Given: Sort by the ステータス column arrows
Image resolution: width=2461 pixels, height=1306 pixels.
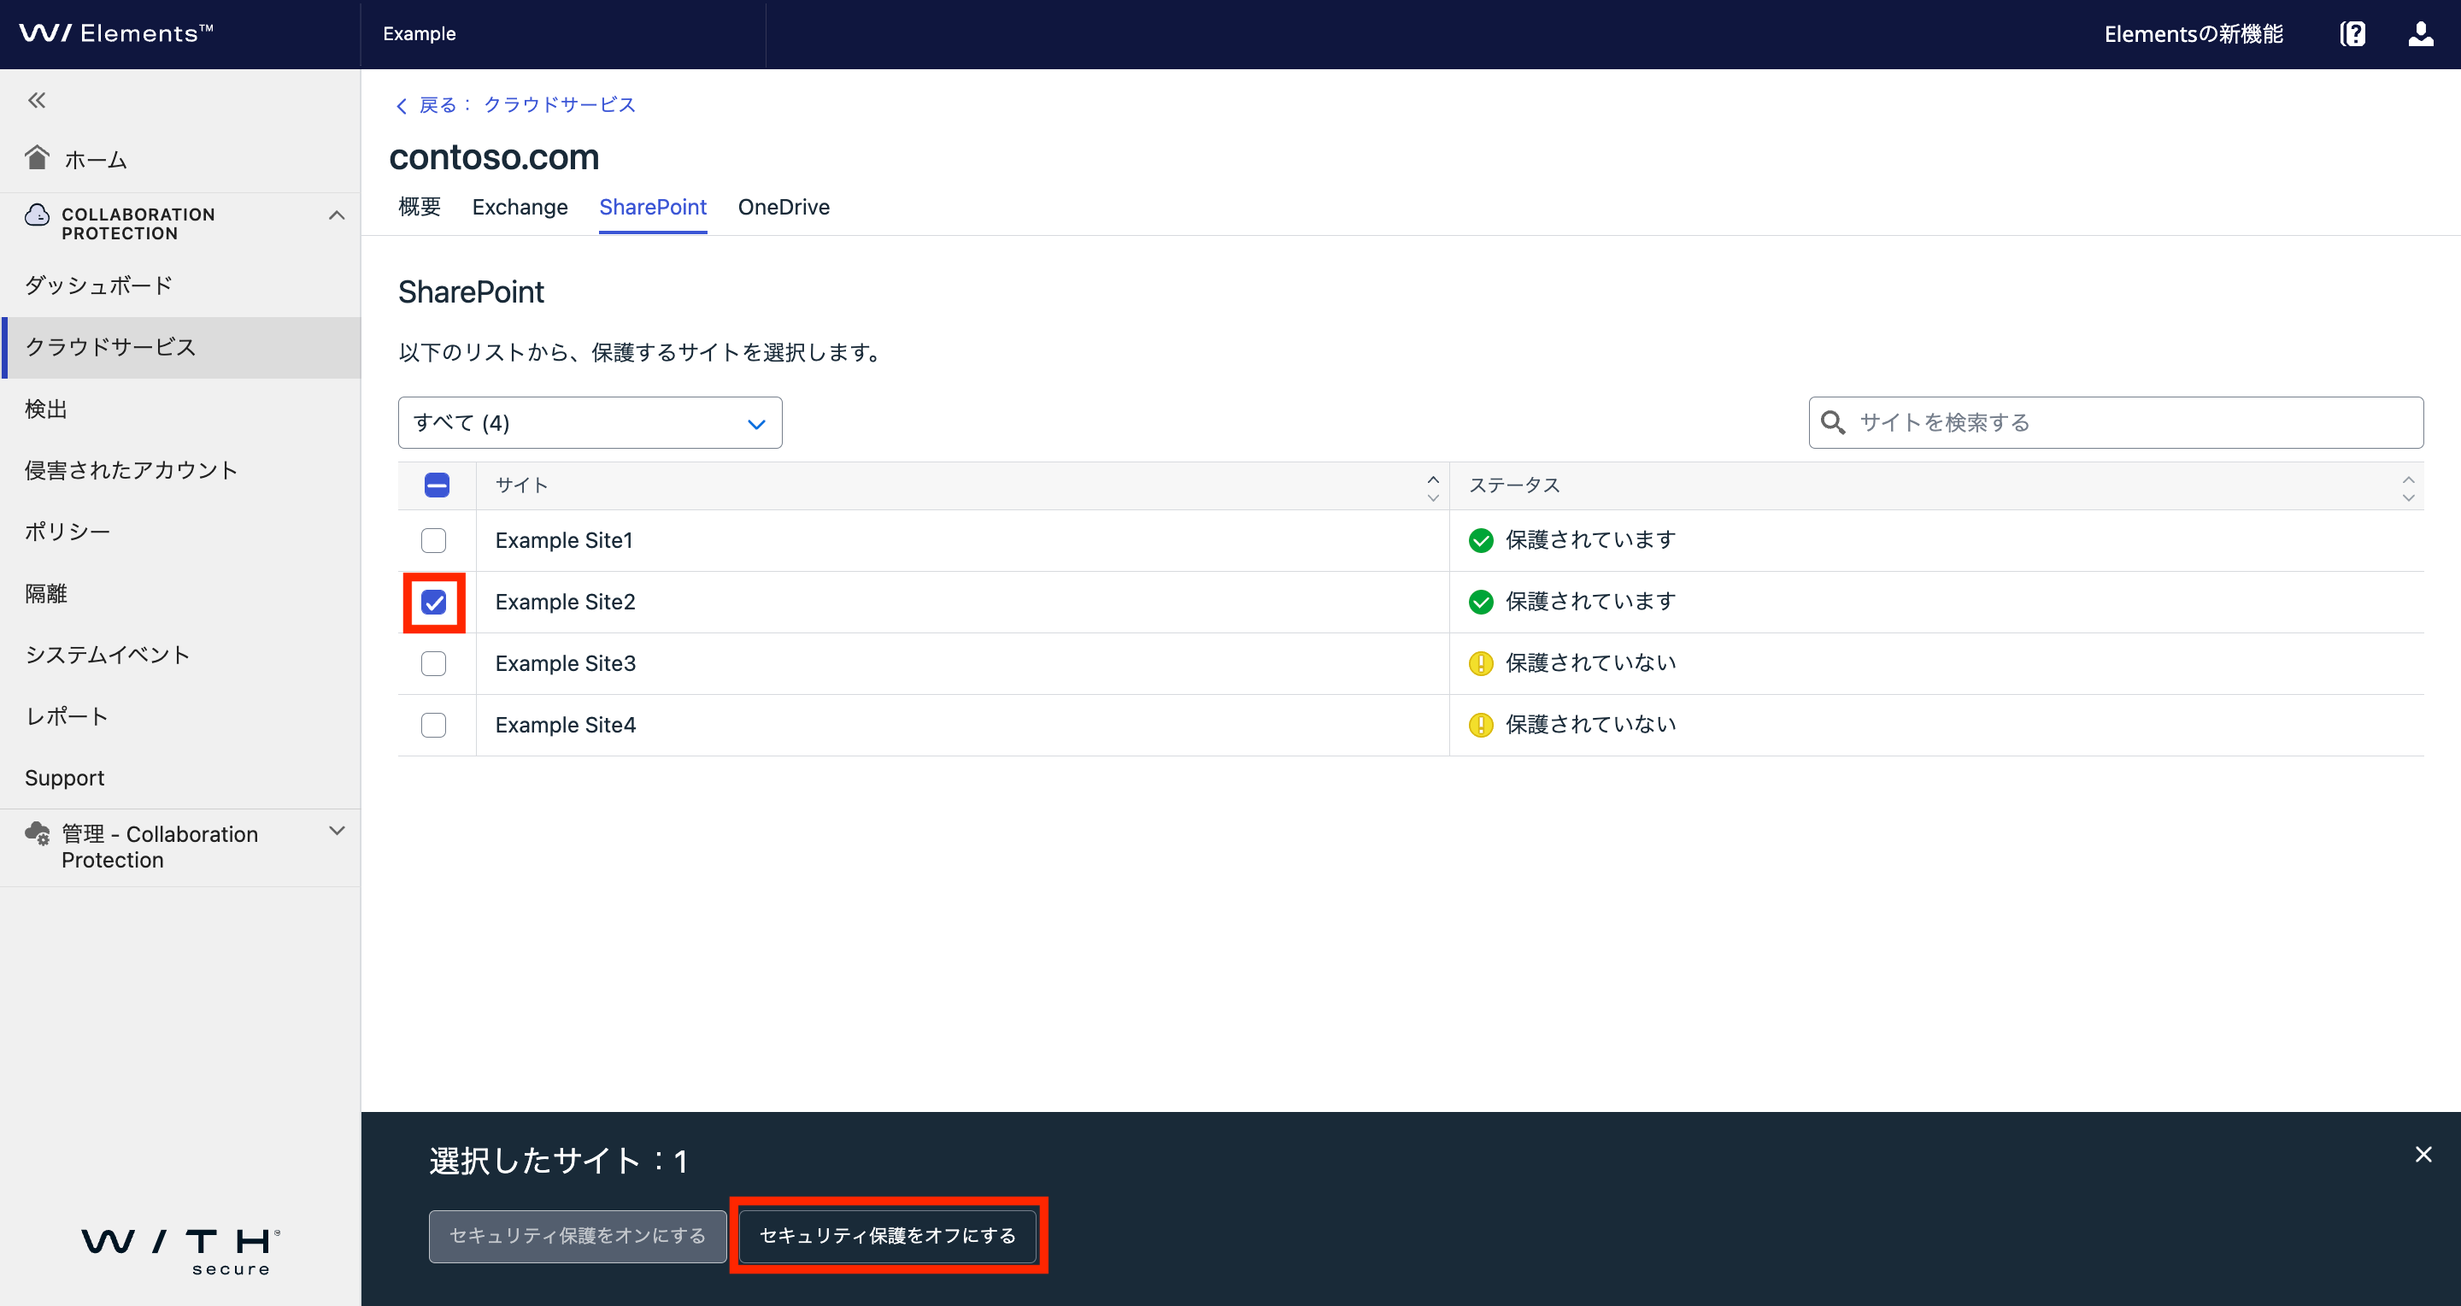Looking at the screenshot, I should click(x=2407, y=487).
